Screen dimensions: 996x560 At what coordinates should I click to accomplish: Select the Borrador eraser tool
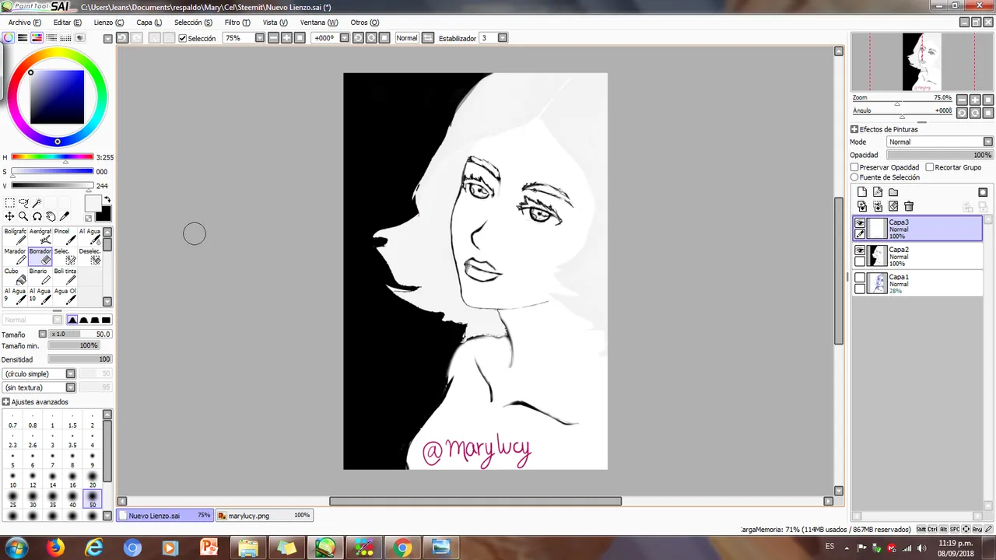(x=40, y=256)
